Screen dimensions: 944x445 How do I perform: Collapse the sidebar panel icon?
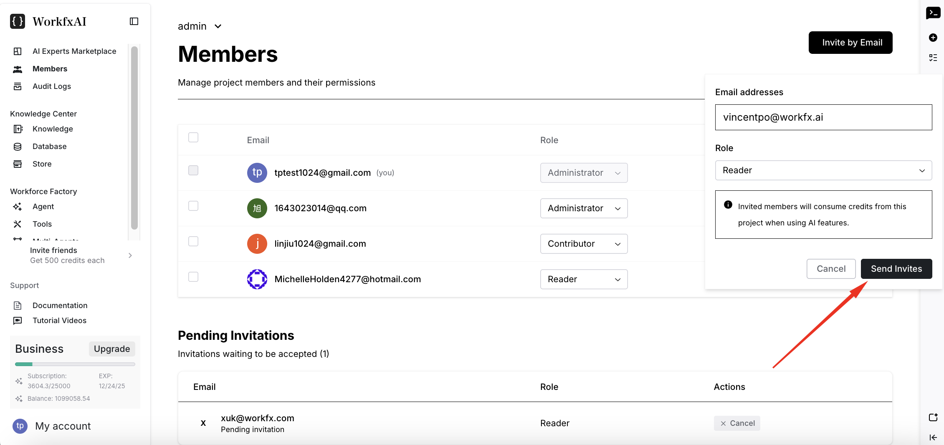click(x=134, y=21)
